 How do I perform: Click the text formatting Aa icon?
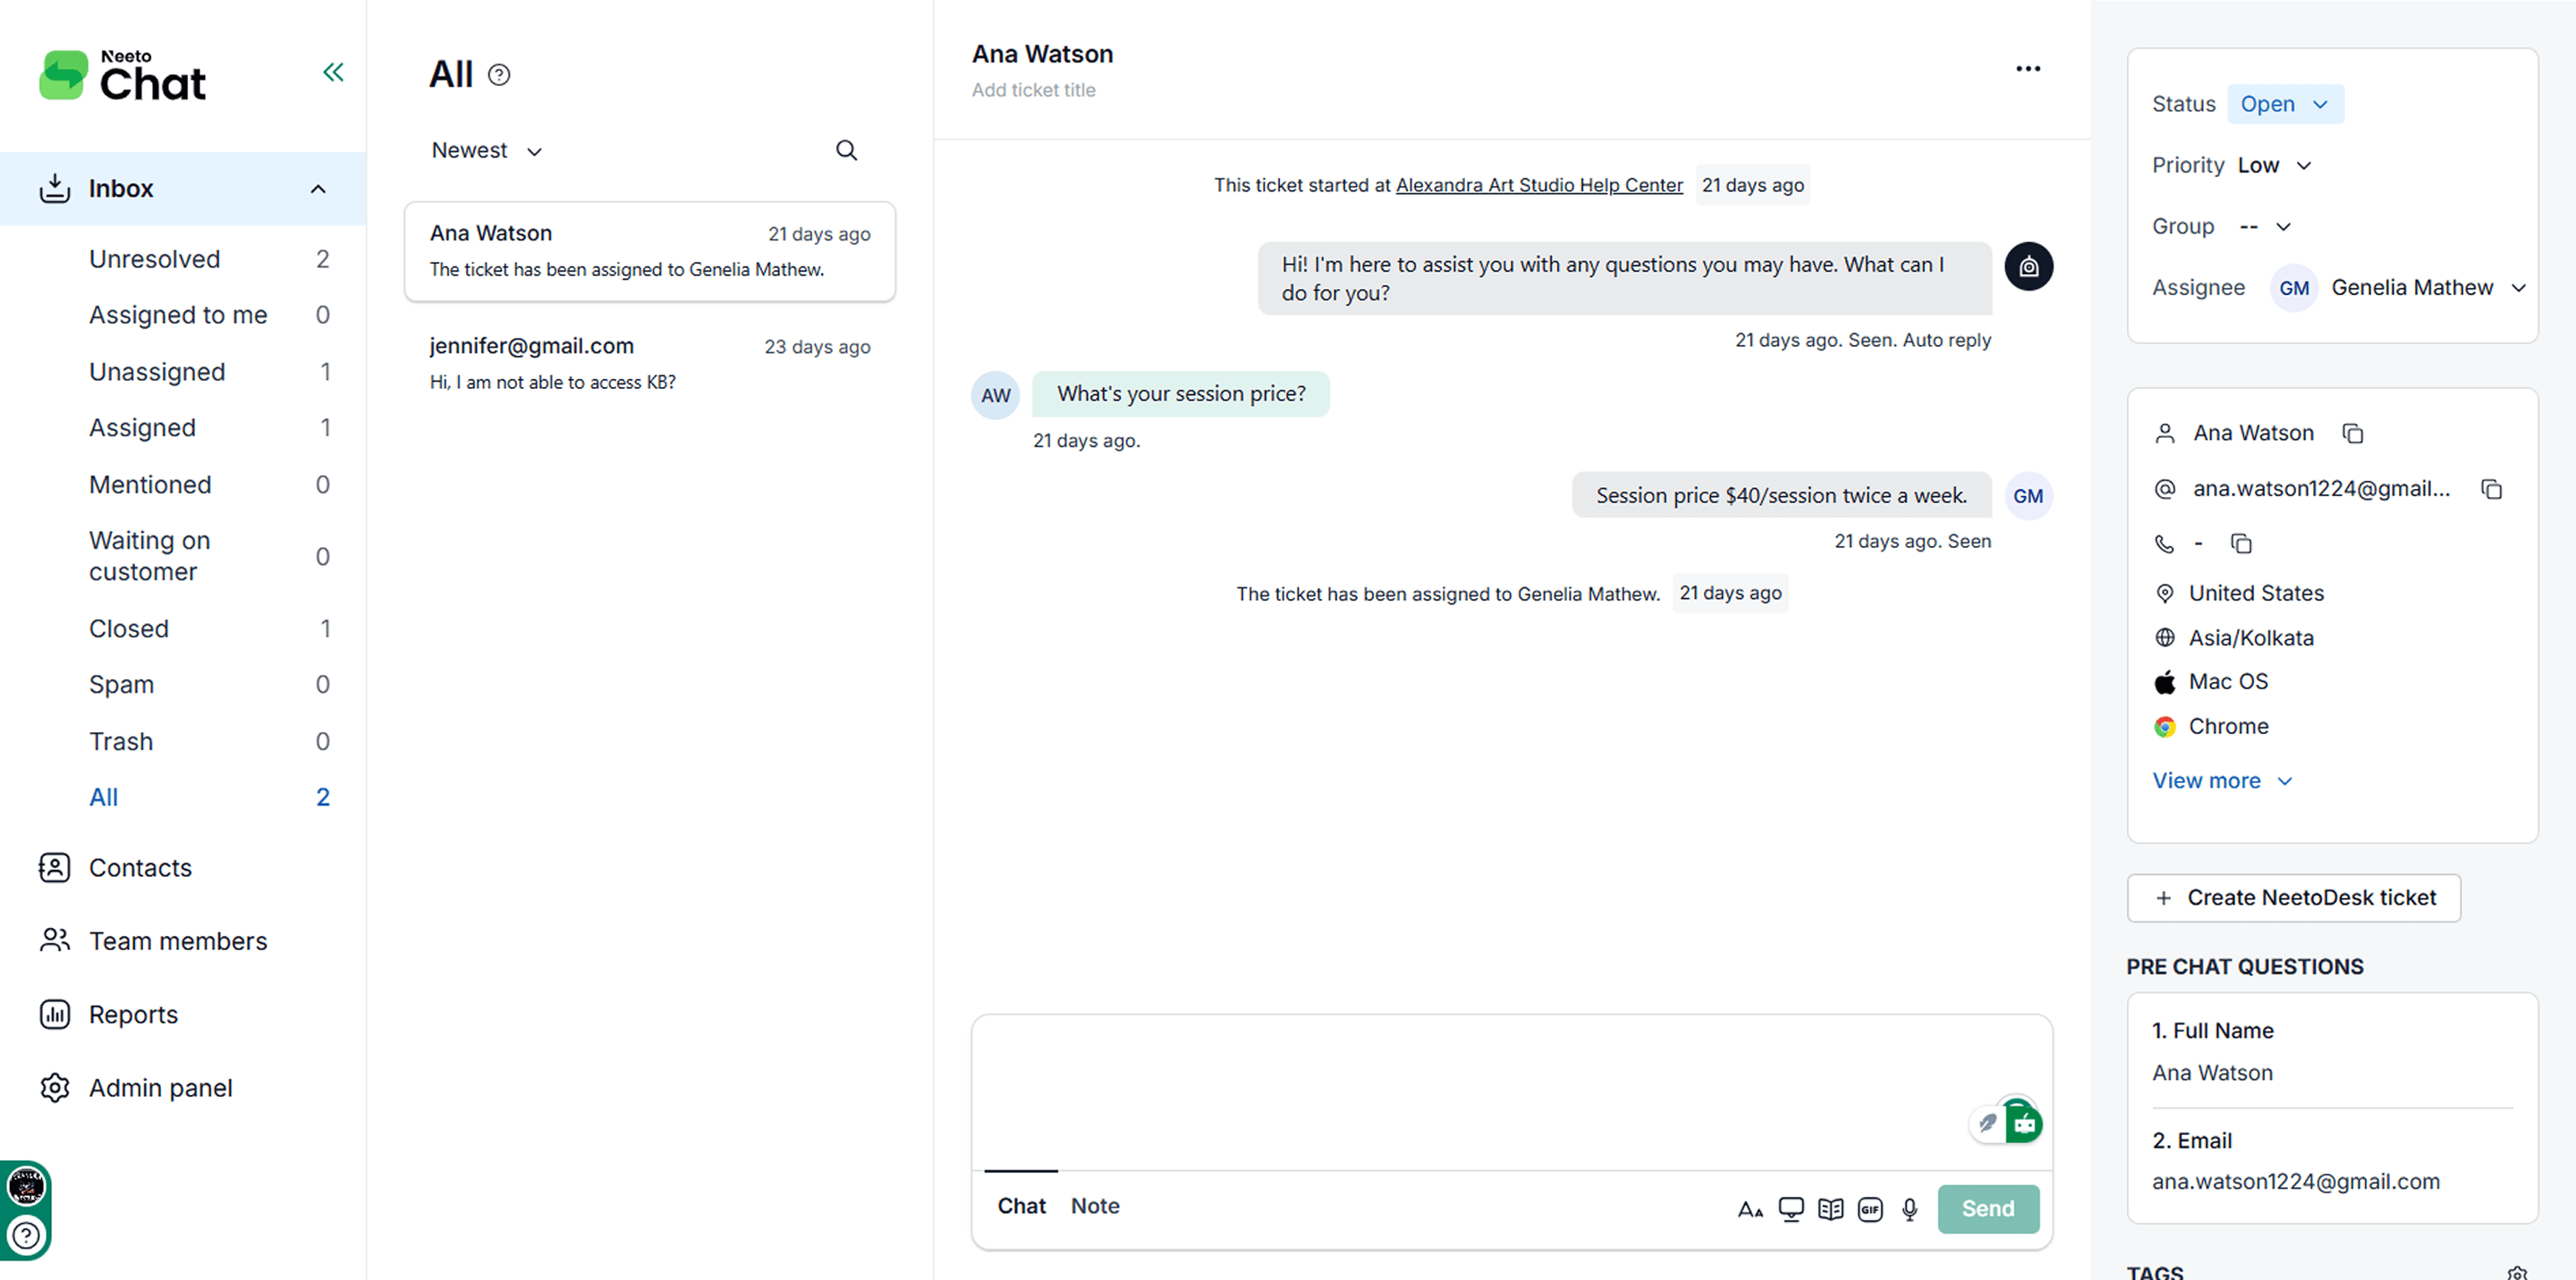(1750, 1209)
